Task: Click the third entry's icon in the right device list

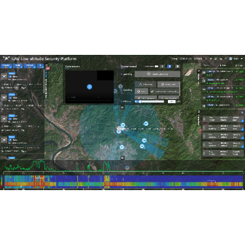Action: coord(204,89)
